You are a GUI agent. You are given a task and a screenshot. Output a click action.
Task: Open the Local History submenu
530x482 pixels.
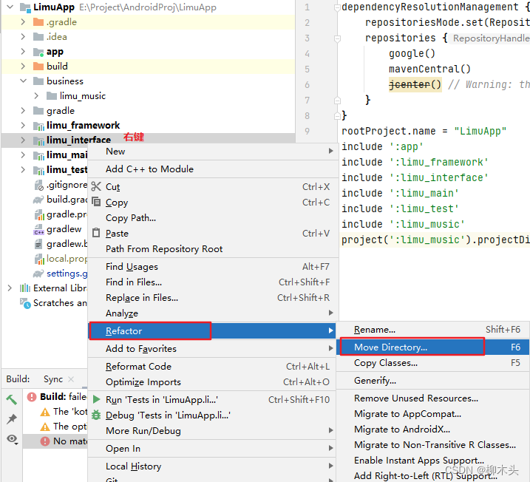(x=214, y=466)
